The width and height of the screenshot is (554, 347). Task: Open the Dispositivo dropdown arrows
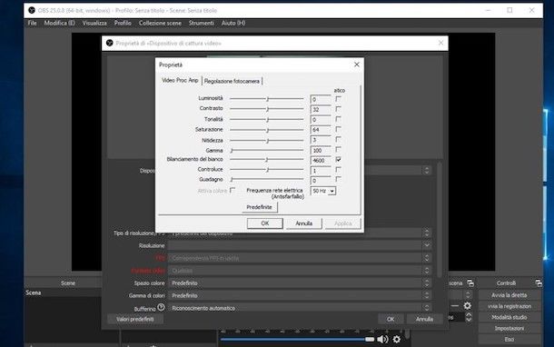pos(427,170)
